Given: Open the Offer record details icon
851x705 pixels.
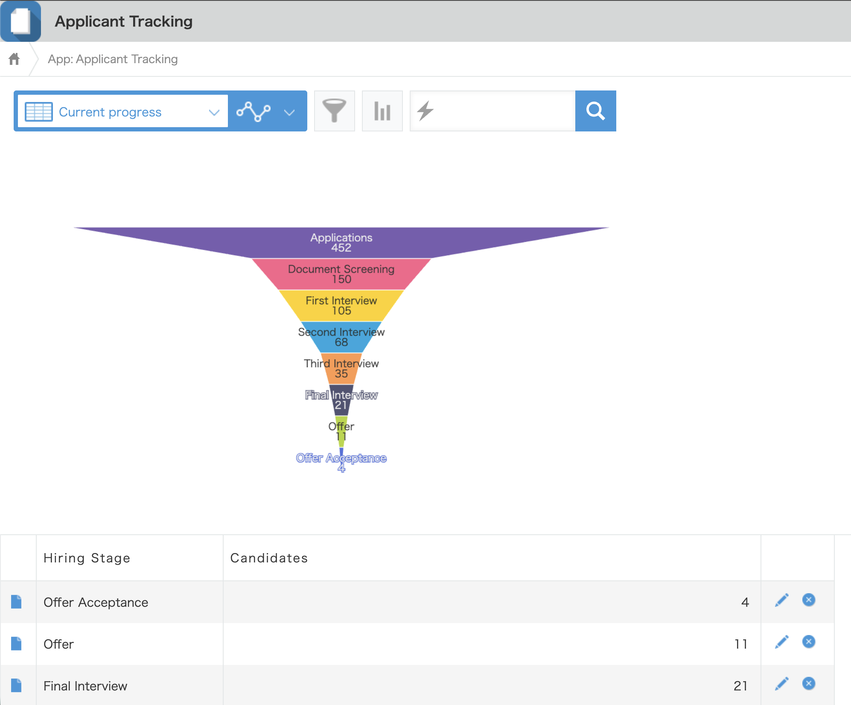Looking at the screenshot, I should pos(16,644).
